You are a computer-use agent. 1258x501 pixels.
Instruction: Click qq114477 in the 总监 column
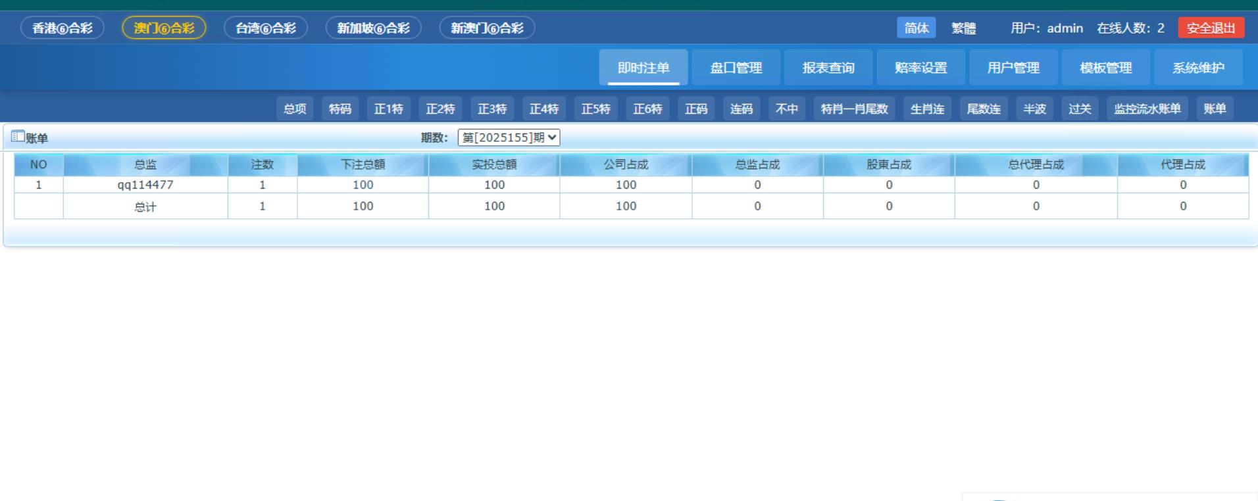pos(145,185)
